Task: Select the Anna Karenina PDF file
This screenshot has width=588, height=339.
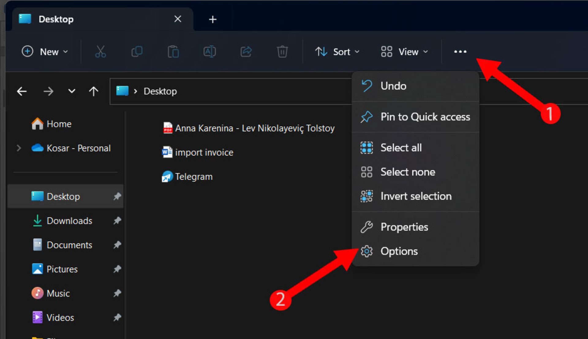Action: 248,128
